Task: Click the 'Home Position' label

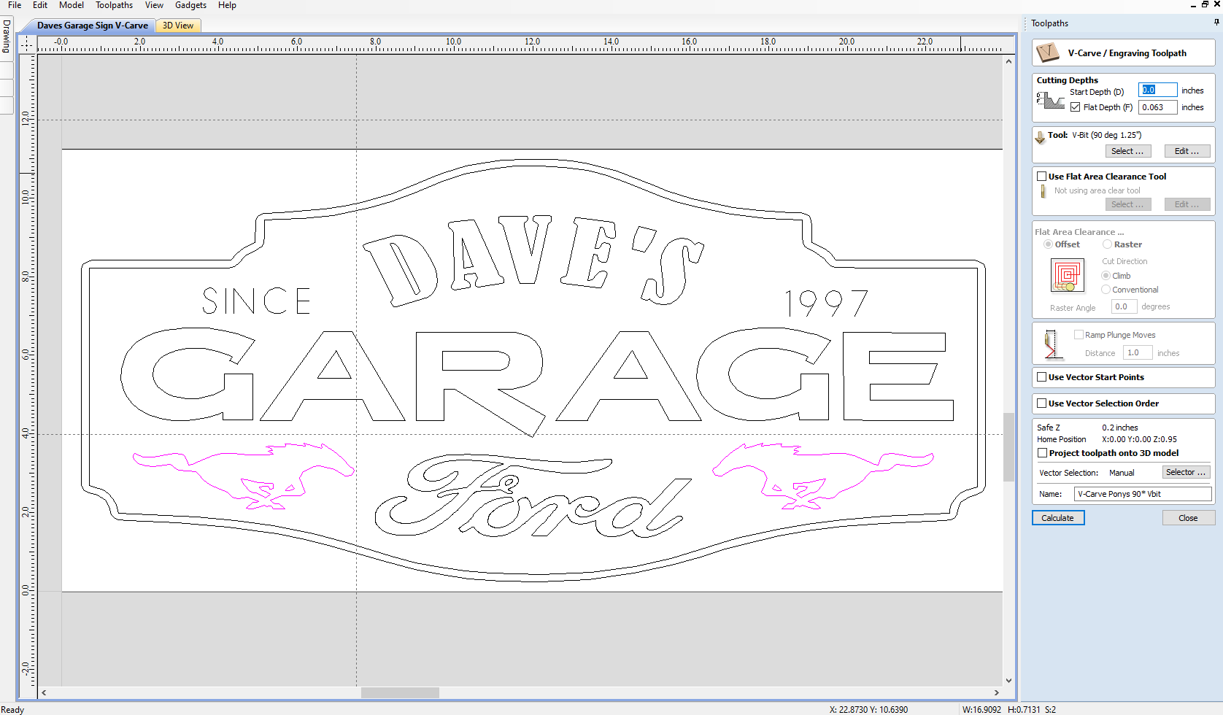Action: click(1062, 439)
